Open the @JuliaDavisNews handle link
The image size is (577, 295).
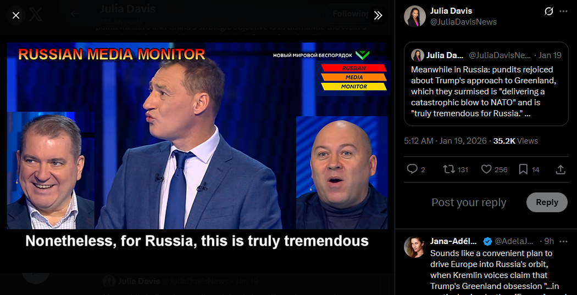tap(463, 22)
